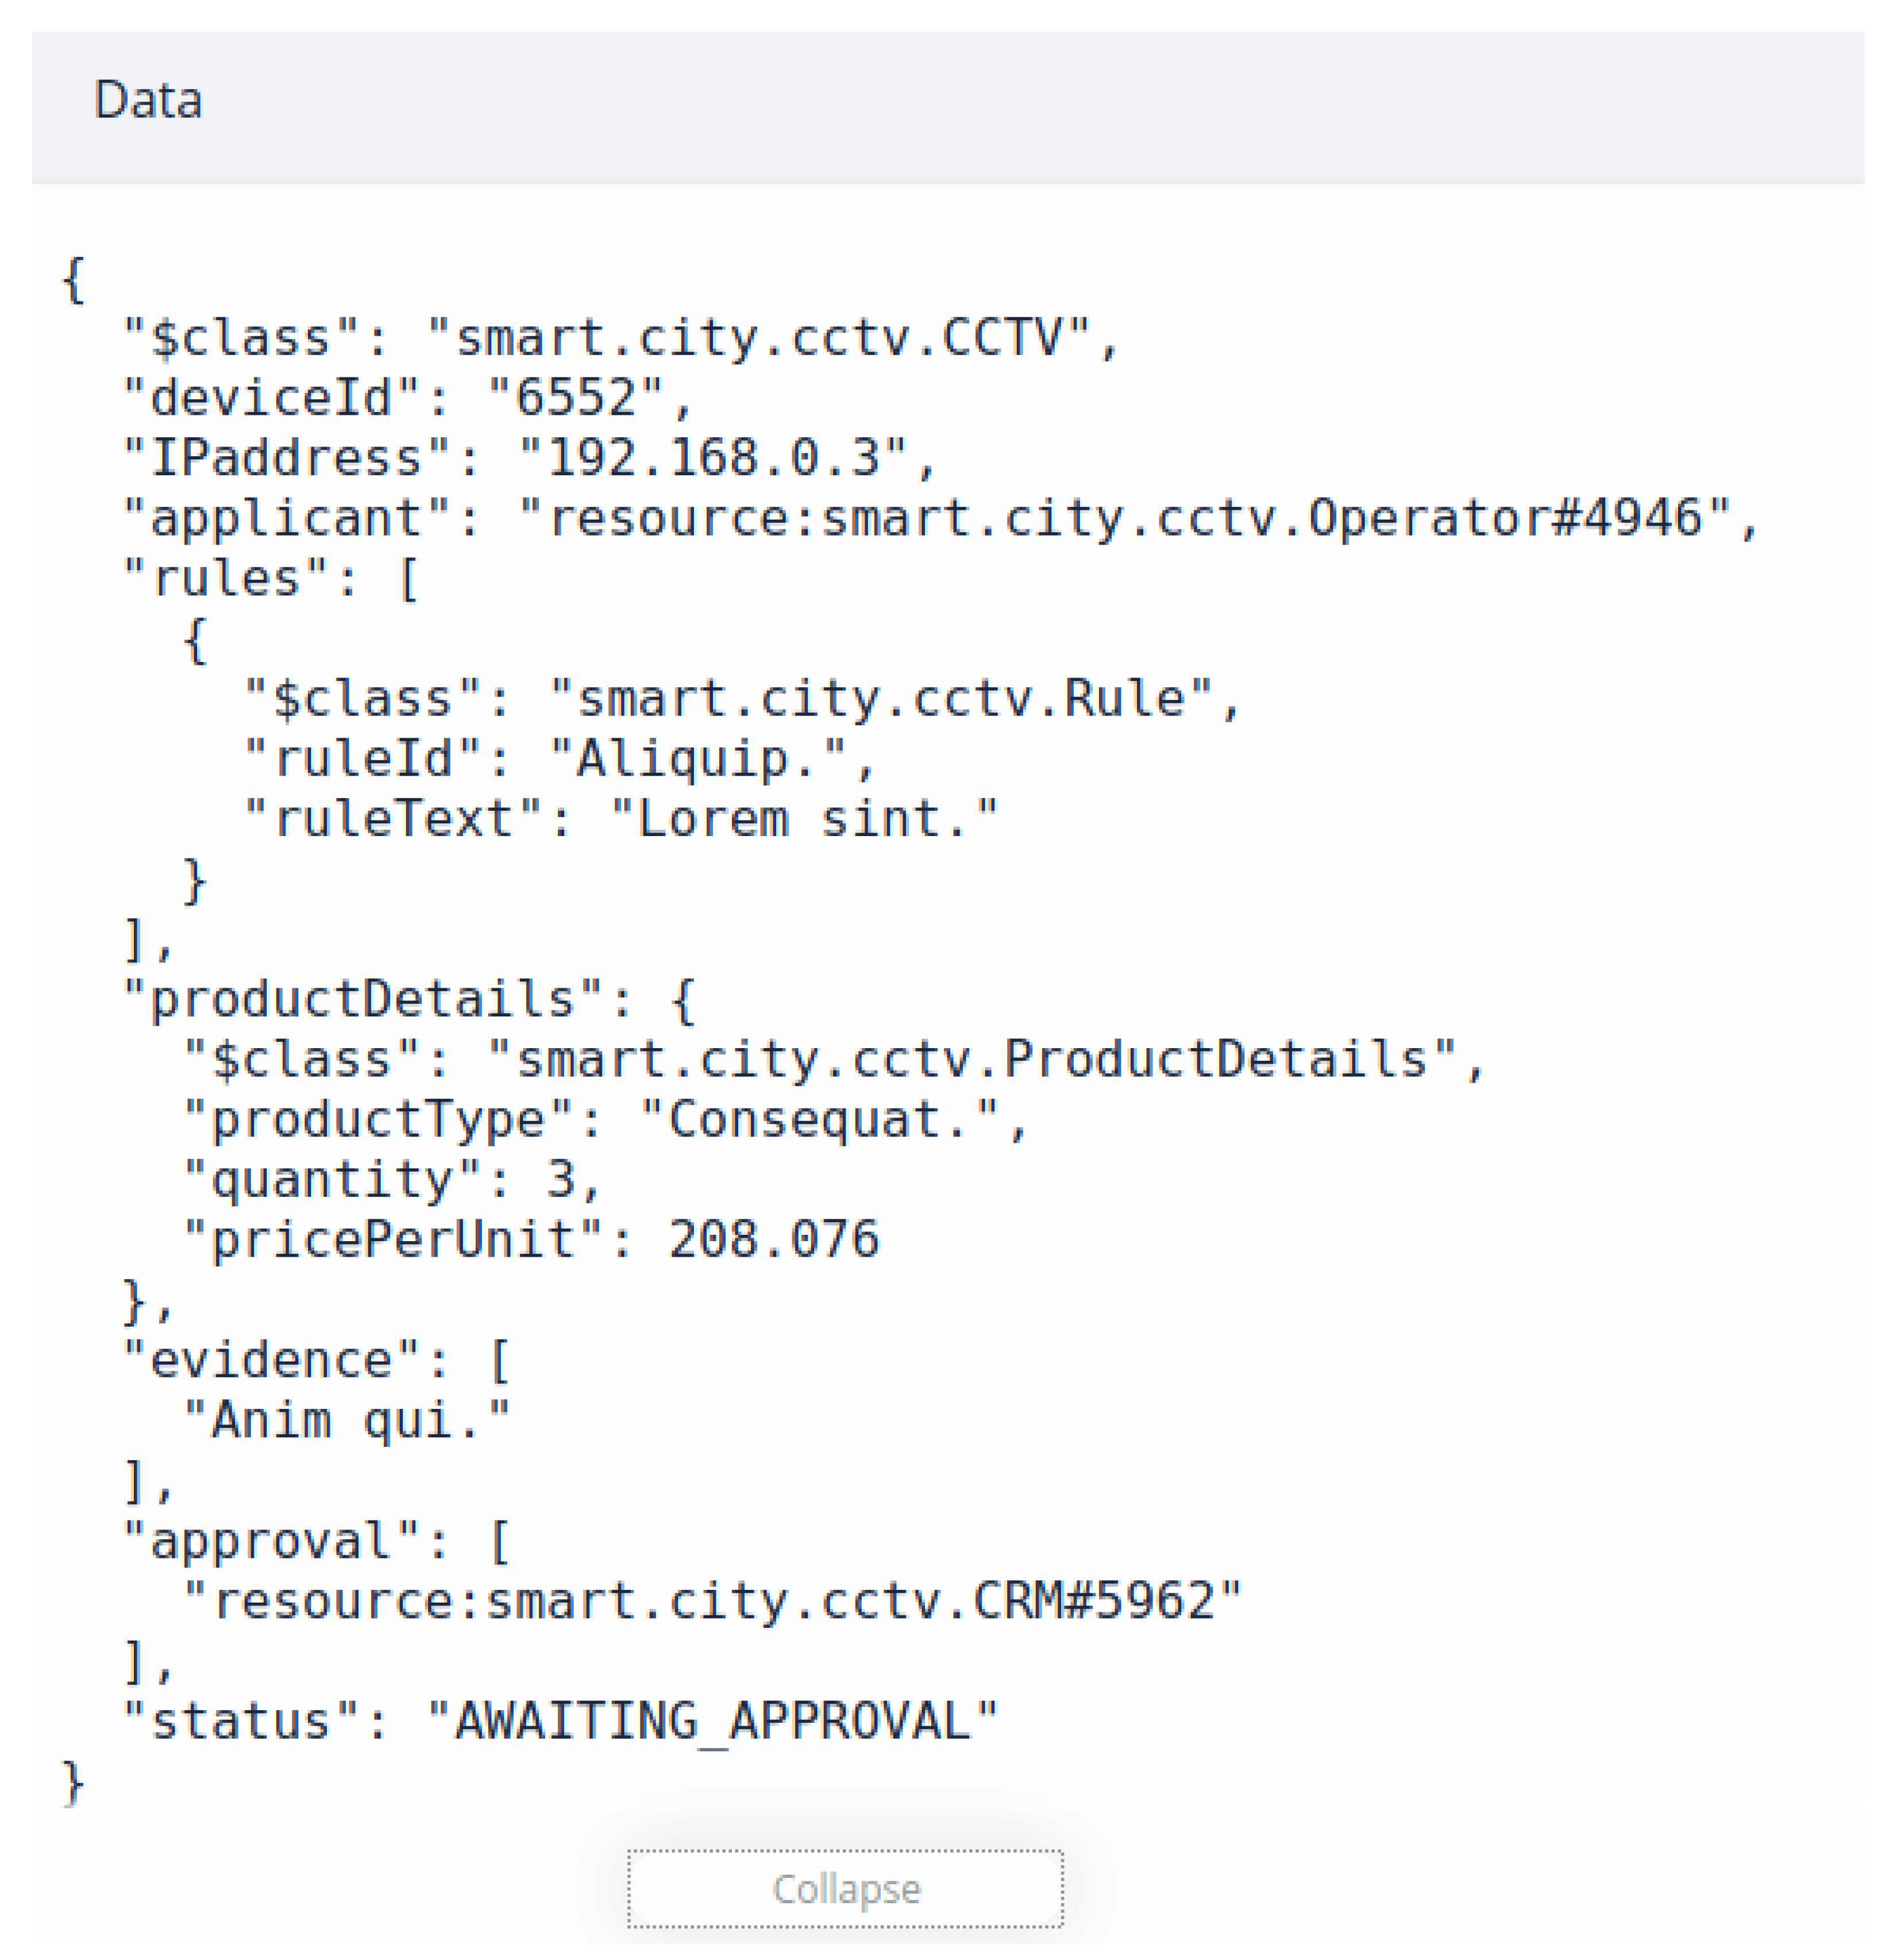1897x1960 pixels.
Task: Click the "approval" array key
Action: point(271,1541)
